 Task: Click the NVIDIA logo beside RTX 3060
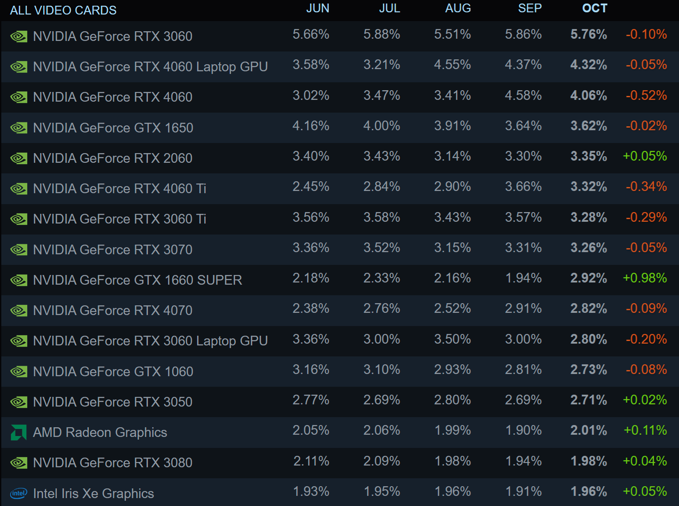[18, 37]
